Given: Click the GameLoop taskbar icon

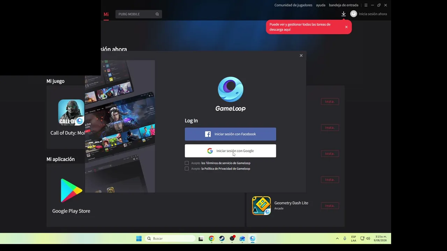Looking at the screenshot, I should point(252,238).
